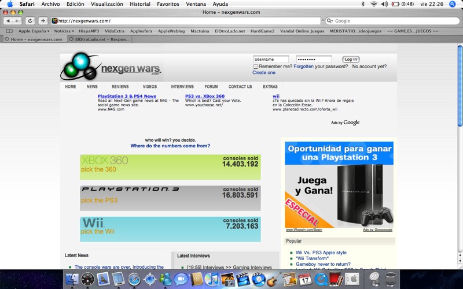This screenshot has height=289, width=463.
Task: Reload the page with the refresh button
Action: tap(30, 21)
